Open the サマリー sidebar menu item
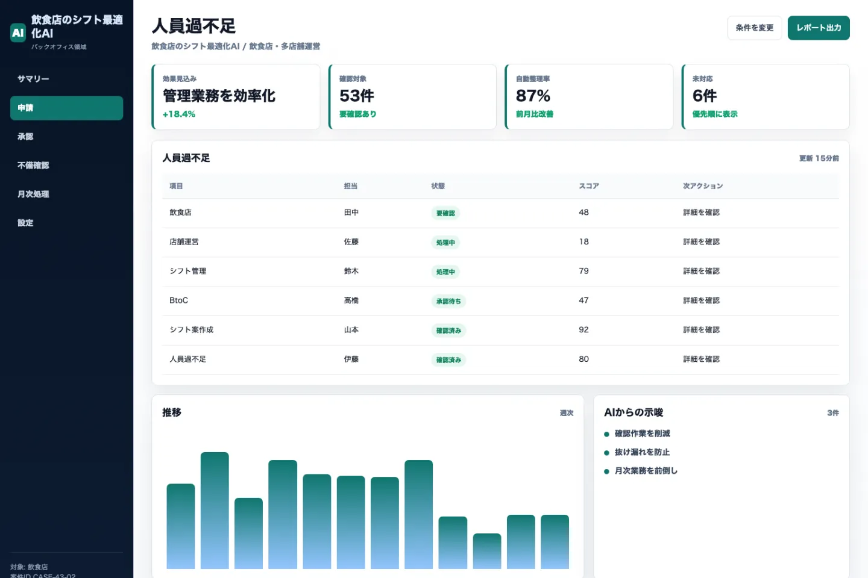Viewport: 868px width, 578px height. [66, 79]
